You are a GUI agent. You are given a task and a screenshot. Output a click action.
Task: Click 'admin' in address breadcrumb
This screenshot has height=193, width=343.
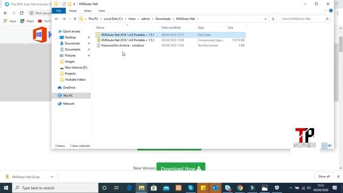145,19
